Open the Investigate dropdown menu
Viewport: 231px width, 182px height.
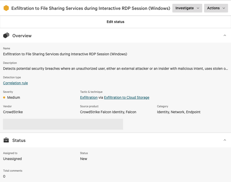click(187, 8)
